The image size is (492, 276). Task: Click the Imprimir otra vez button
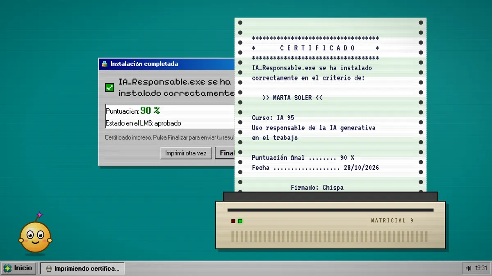[x=186, y=153]
